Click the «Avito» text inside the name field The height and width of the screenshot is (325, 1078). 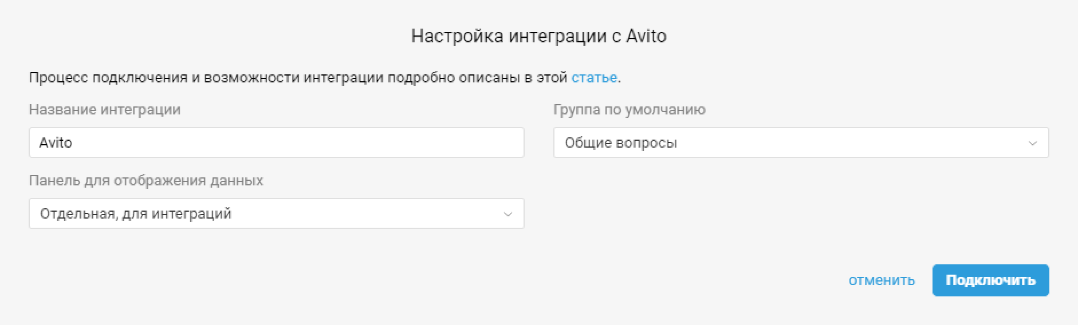(56, 142)
